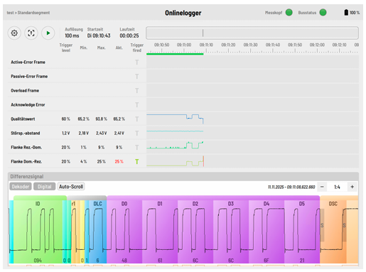Enable the Auto-Scroll button
This screenshot has width=366, height=272.
pos(71,187)
